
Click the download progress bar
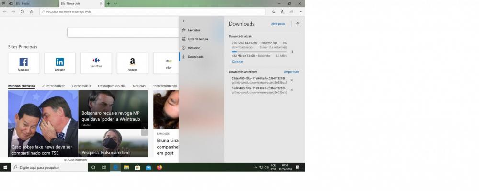click(x=259, y=52)
